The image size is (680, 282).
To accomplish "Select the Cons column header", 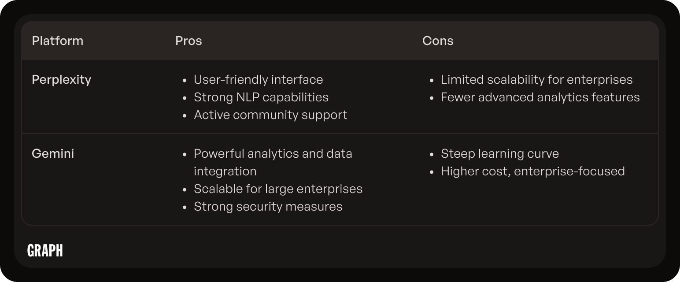I will (x=438, y=41).
